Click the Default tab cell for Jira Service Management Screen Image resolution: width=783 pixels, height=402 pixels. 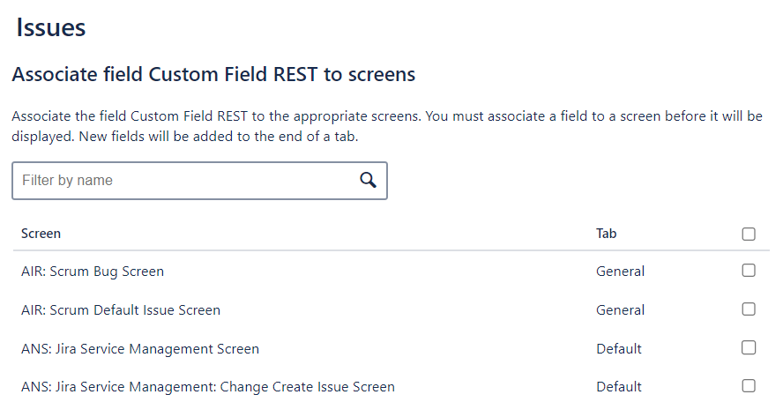click(x=619, y=349)
